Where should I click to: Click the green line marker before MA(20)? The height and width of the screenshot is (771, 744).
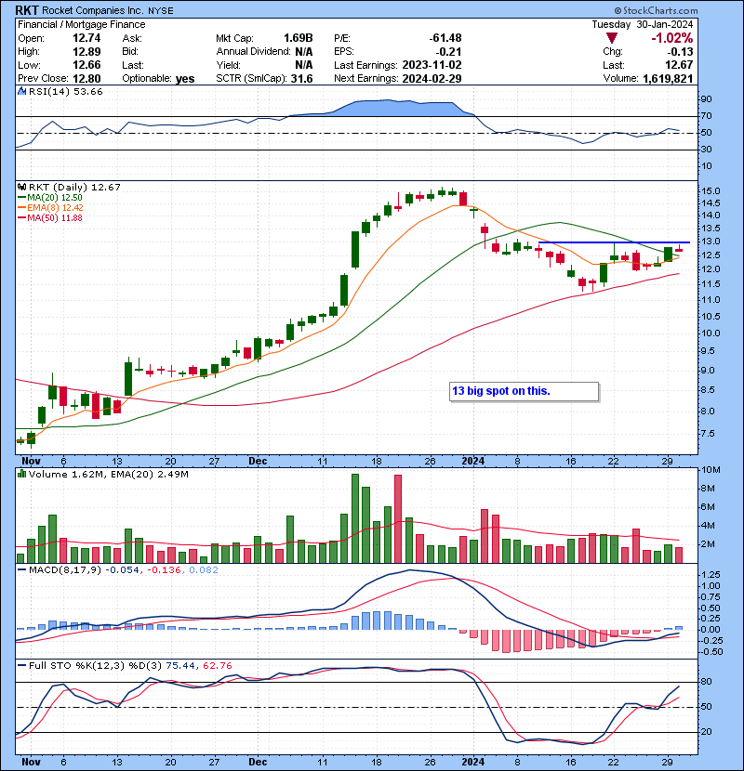point(21,198)
